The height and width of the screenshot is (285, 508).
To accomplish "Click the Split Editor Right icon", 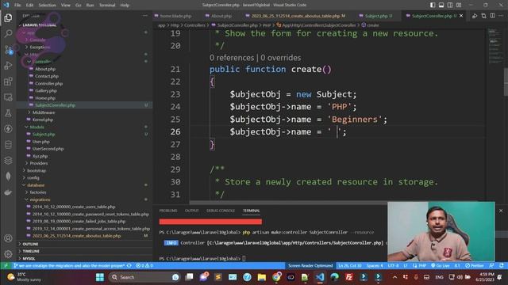I will pyautogui.click(x=492, y=16).
